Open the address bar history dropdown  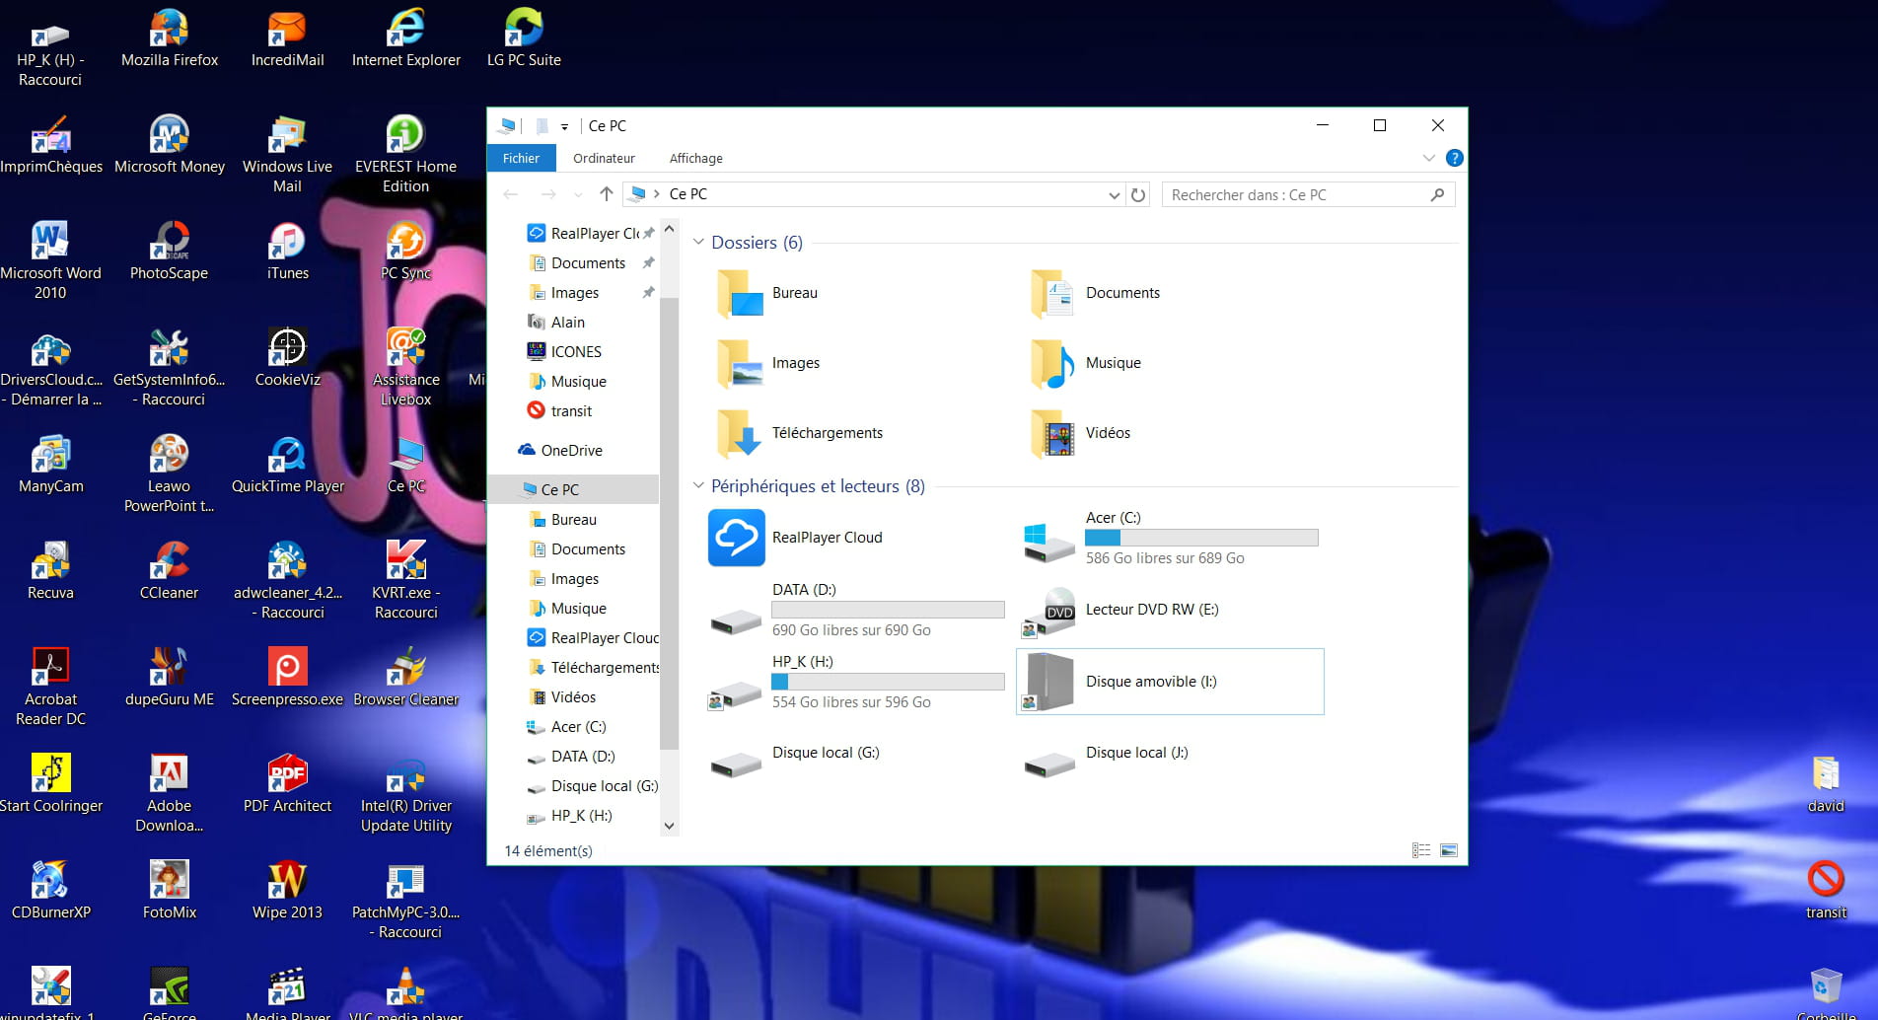click(1114, 195)
